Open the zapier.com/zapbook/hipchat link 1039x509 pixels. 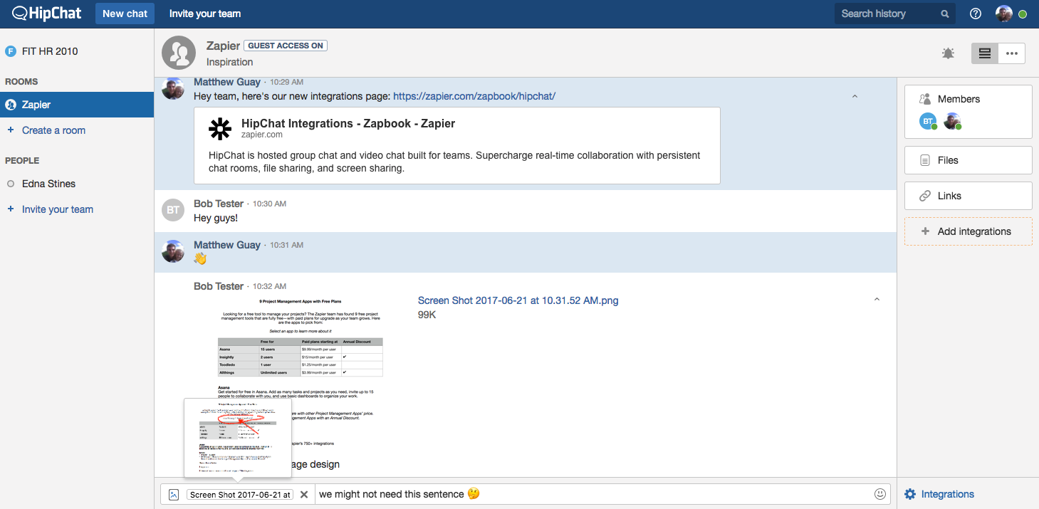tap(474, 96)
